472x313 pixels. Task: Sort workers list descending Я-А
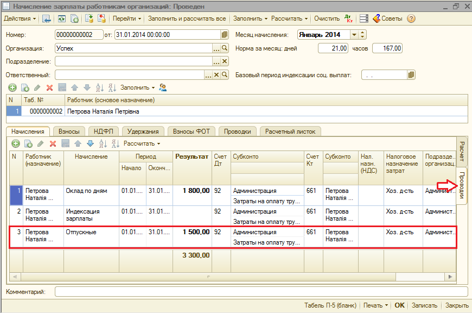tap(112, 87)
